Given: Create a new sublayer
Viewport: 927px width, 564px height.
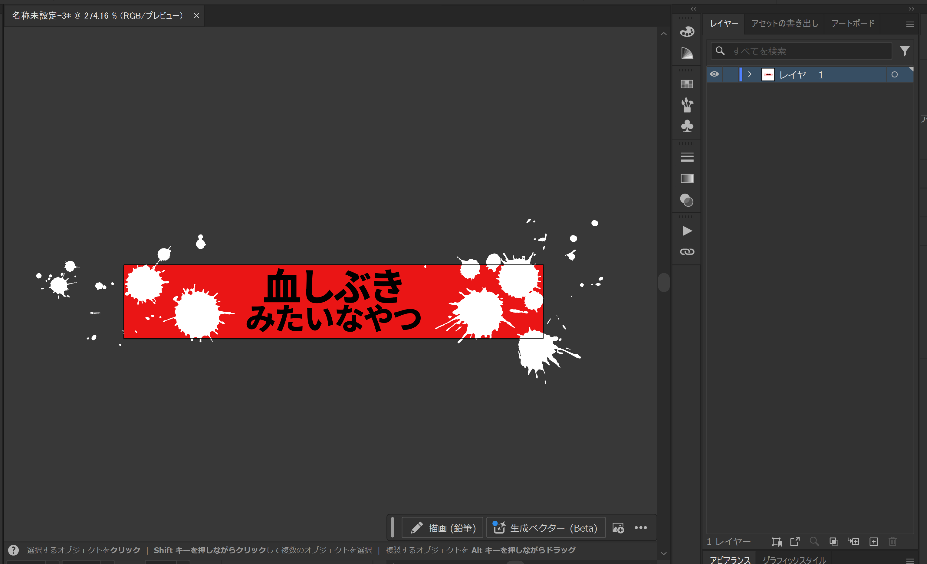Looking at the screenshot, I should pos(853,541).
